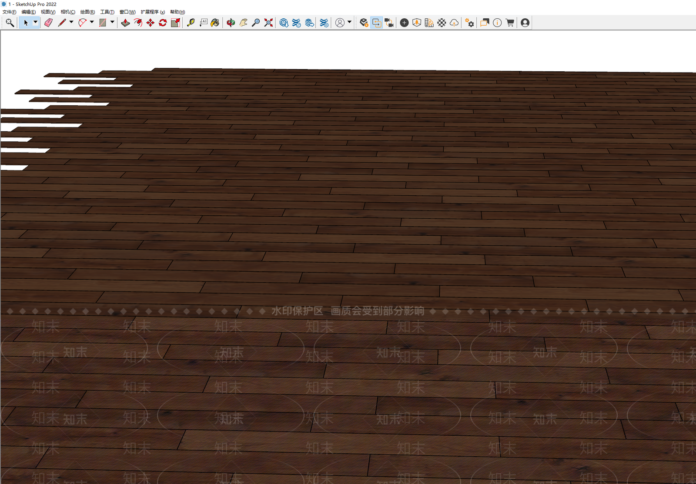The image size is (696, 484).
Task: Click the Zoom Extents icon
Action: pyautogui.click(x=268, y=23)
